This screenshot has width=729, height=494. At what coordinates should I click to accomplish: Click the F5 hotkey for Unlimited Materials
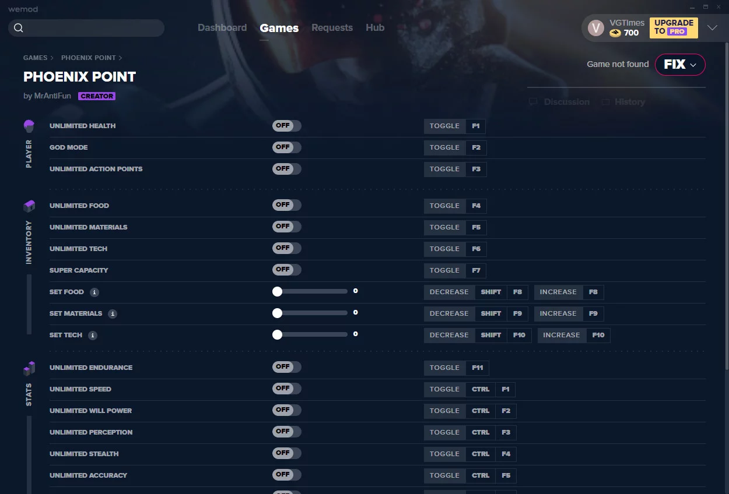476,227
